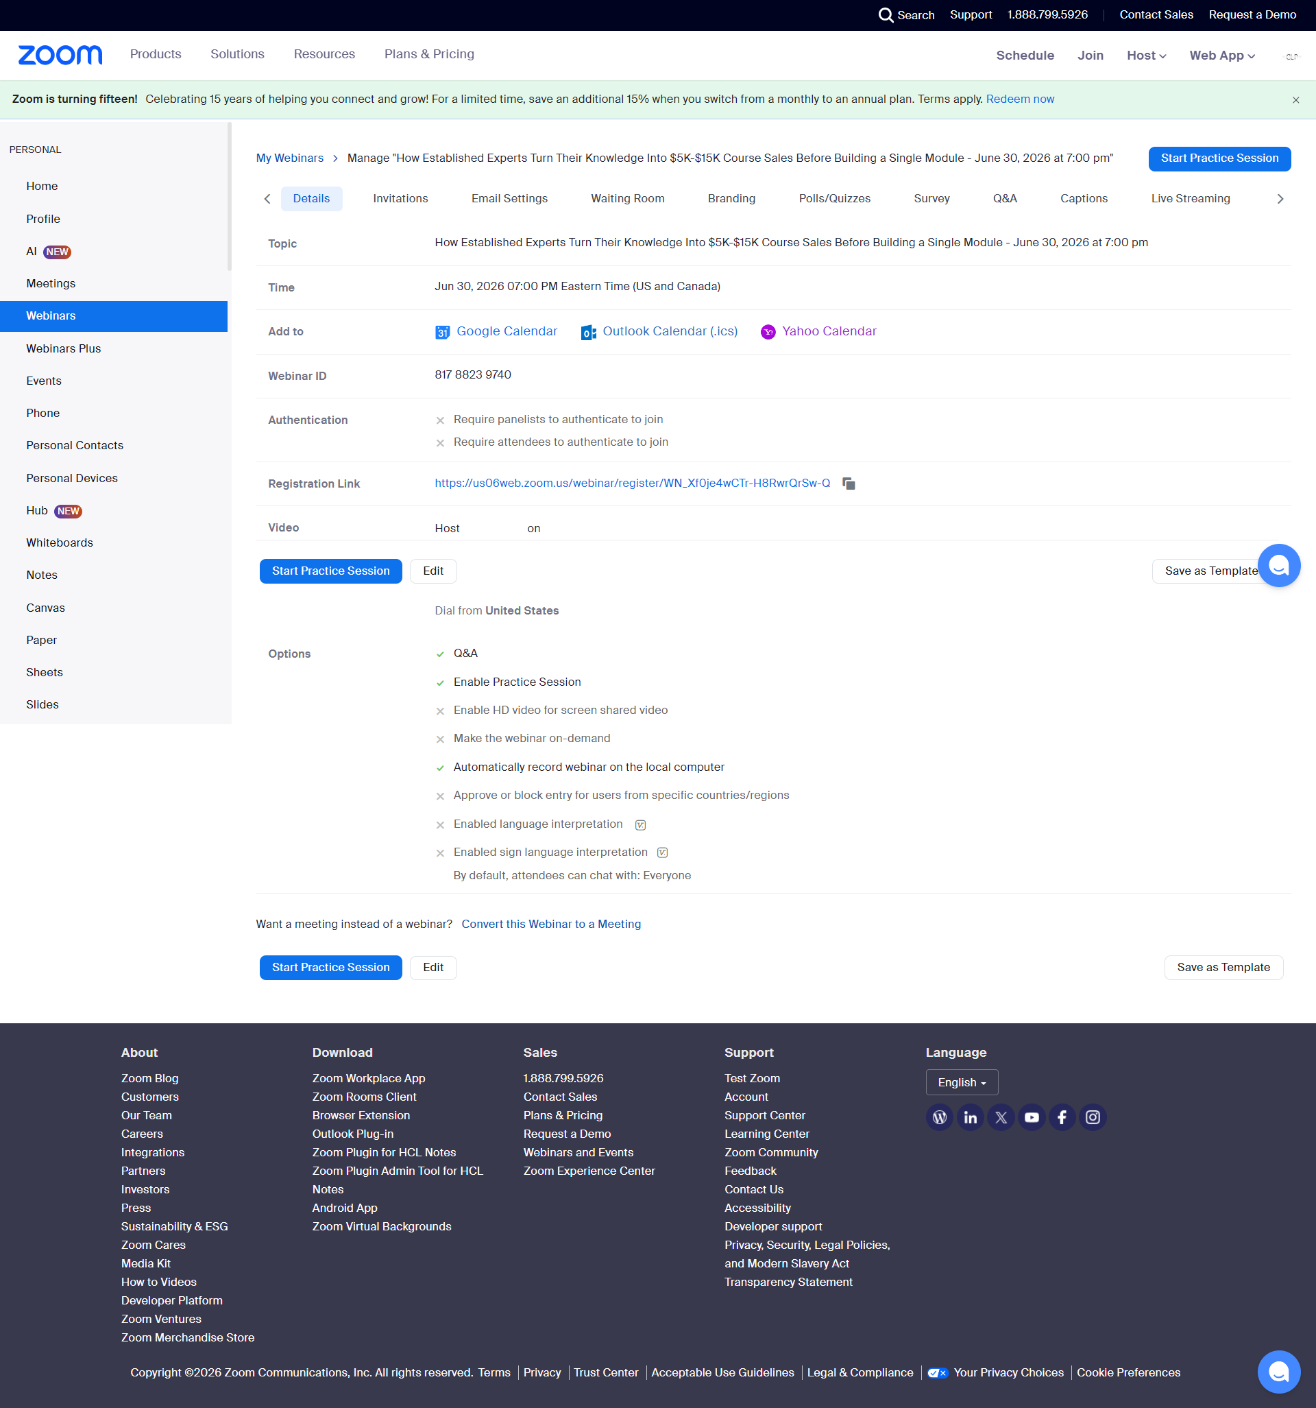The image size is (1316, 1408).
Task: Expand the Web App dropdown
Action: click(1222, 56)
